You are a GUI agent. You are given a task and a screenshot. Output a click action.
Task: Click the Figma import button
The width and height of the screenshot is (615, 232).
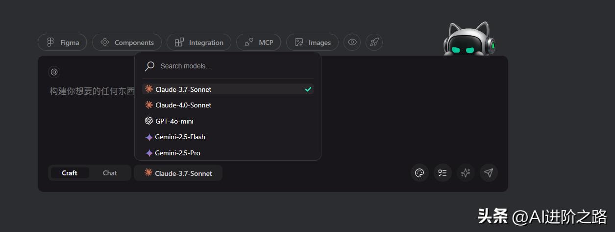tap(62, 42)
